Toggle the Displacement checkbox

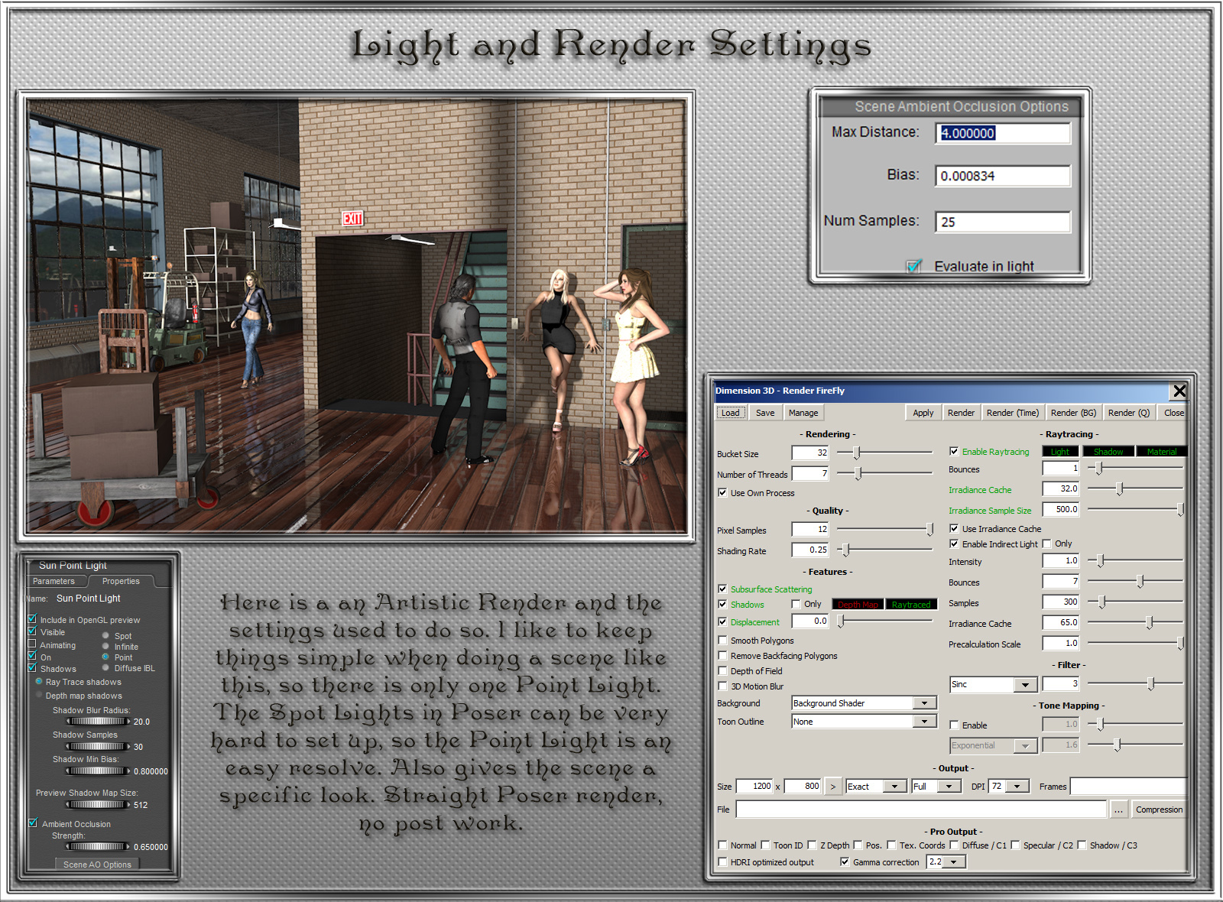[x=722, y=622]
